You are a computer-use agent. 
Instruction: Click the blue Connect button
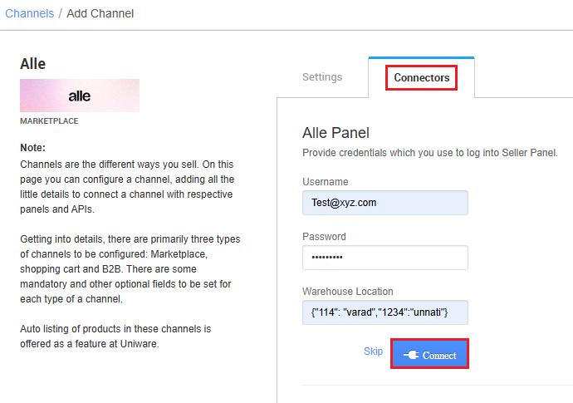[x=430, y=354]
